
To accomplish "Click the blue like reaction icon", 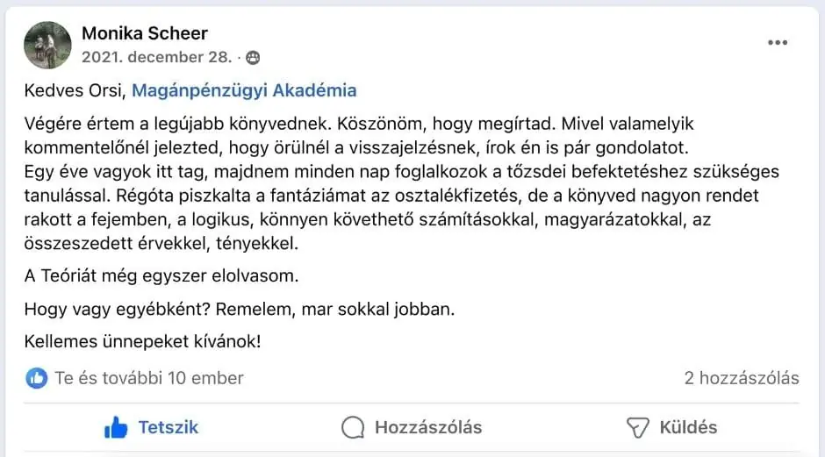I will (x=36, y=378).
